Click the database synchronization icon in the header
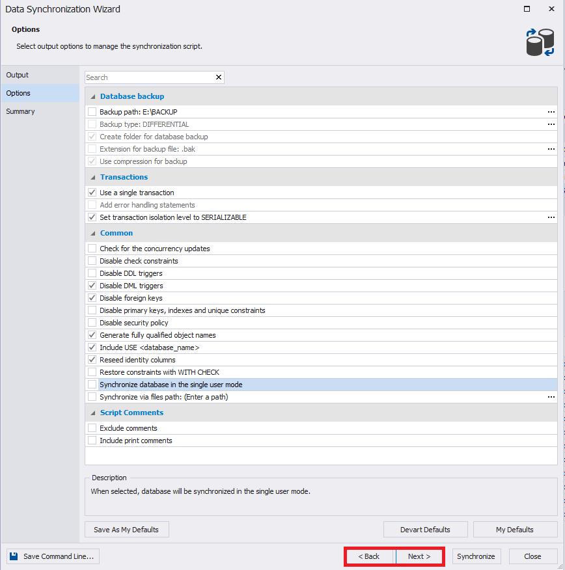 [x=540, y=40]
